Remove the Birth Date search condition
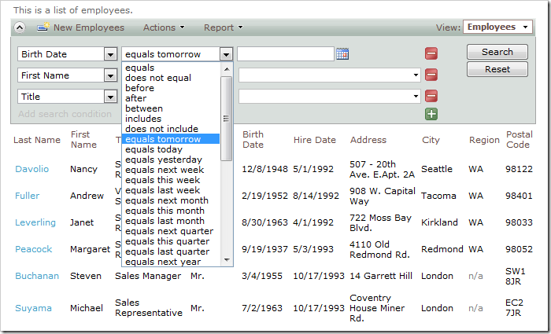Screen dimensions: 551x334 431,53
